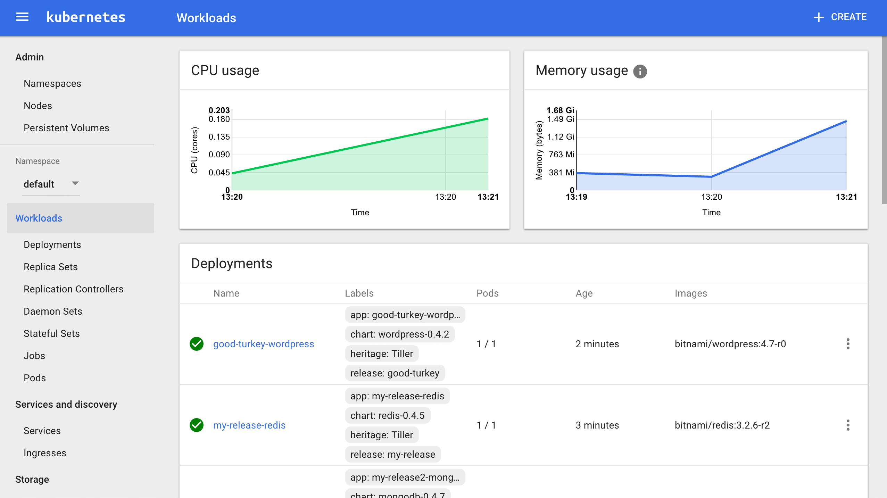Open the Pods sidebar section
Image resolution: width=887 pixels, height=498 pixels.
click(35, 378)
